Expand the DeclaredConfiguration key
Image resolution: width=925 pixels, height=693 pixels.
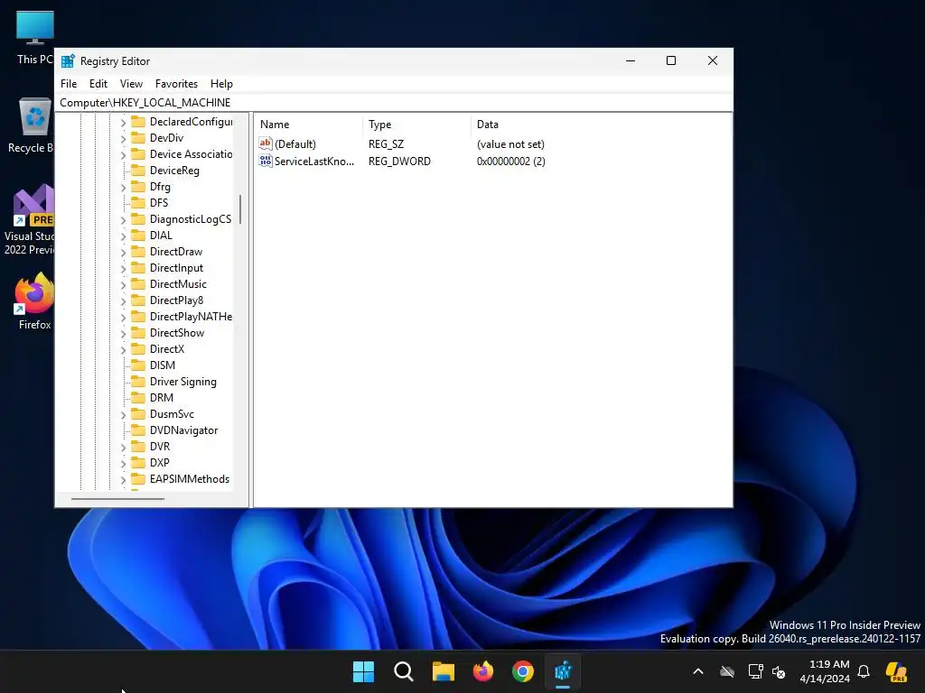(123, 123)
